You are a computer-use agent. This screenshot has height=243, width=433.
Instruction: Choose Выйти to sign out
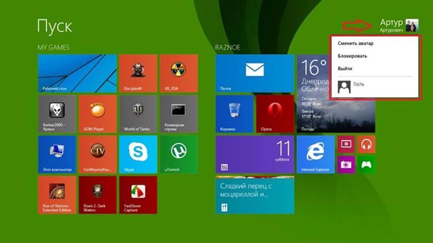pos(345,69)
